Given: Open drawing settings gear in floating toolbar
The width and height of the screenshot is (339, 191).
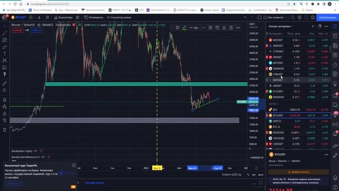Looking at the screenshot, I should coord(210,28).
